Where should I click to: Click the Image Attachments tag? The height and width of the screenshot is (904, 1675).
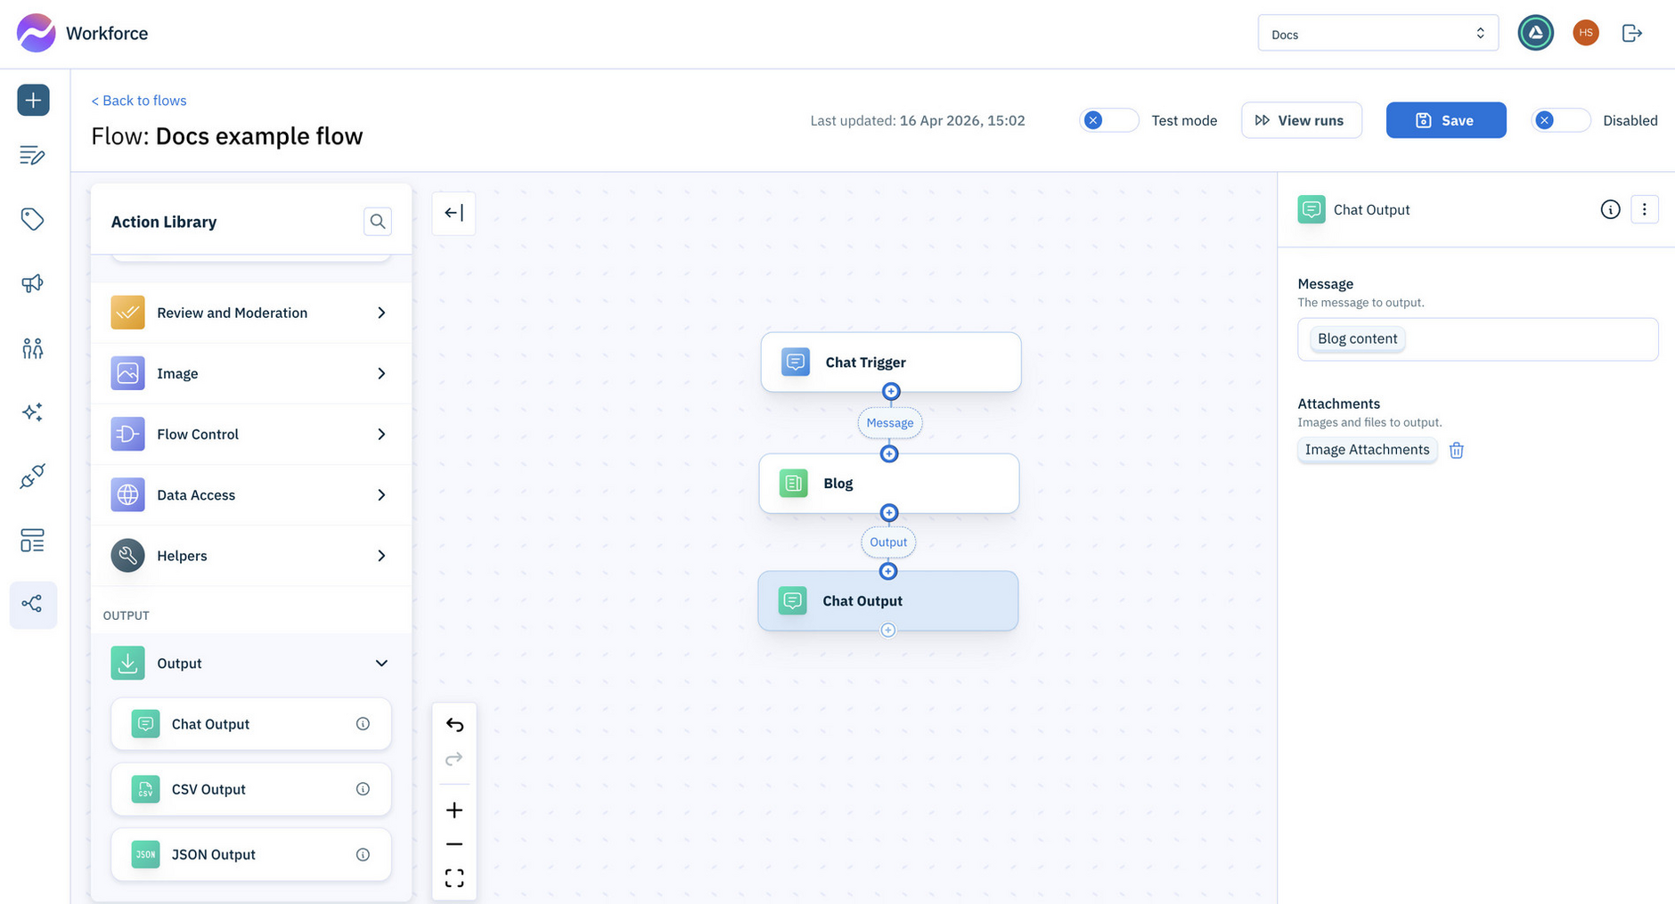[x=1367, y=450]
